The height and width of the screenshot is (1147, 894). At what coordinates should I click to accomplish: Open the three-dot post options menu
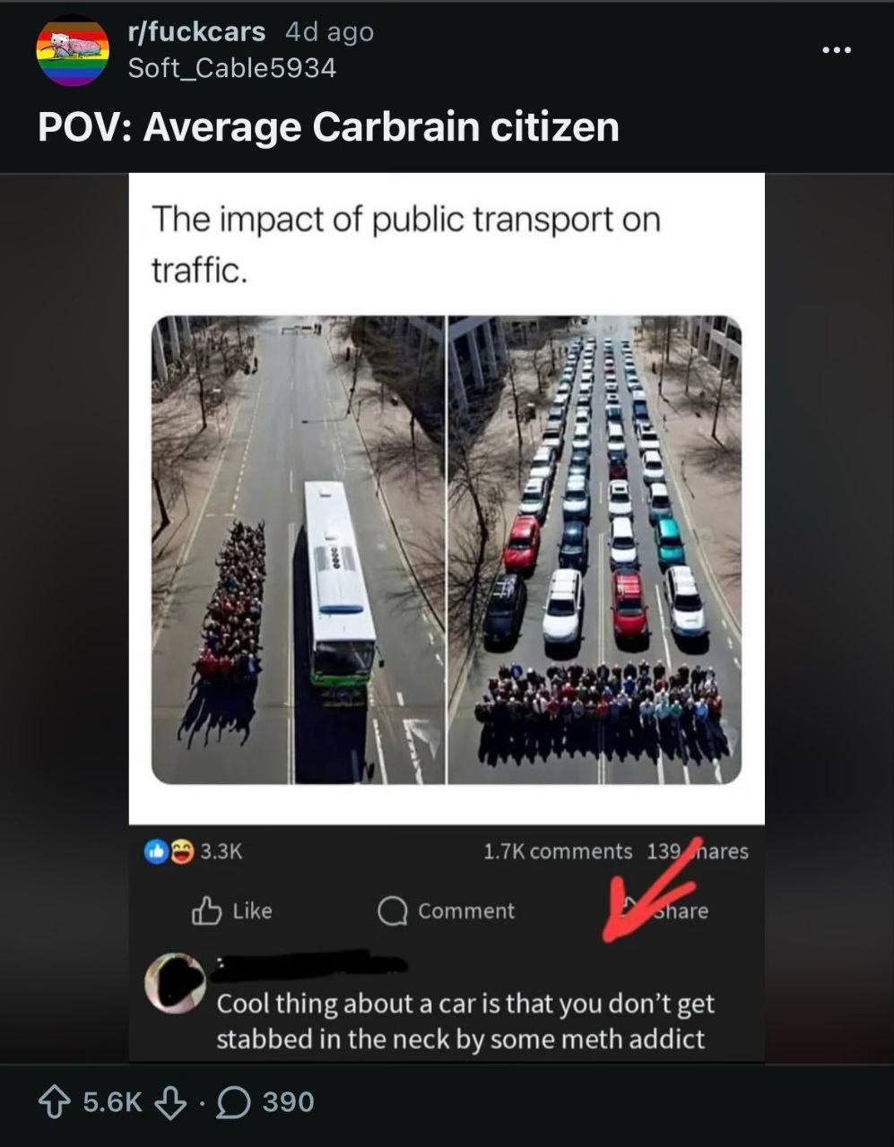tap(836, 49)
